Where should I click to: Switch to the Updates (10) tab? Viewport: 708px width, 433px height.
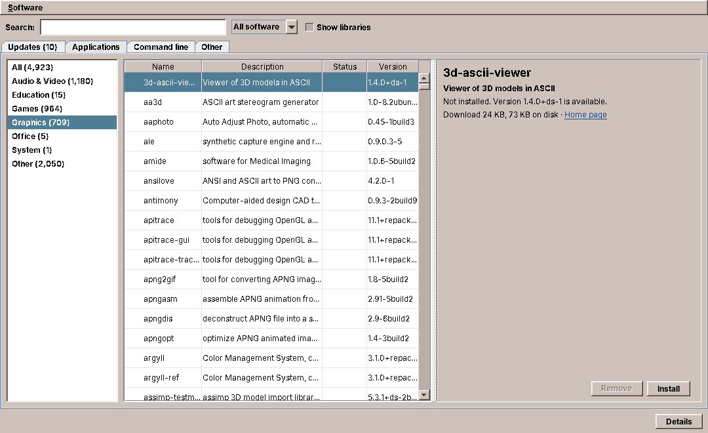[33, 47]
